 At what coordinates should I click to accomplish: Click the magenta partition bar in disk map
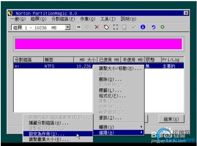click(x=98, y=44)
